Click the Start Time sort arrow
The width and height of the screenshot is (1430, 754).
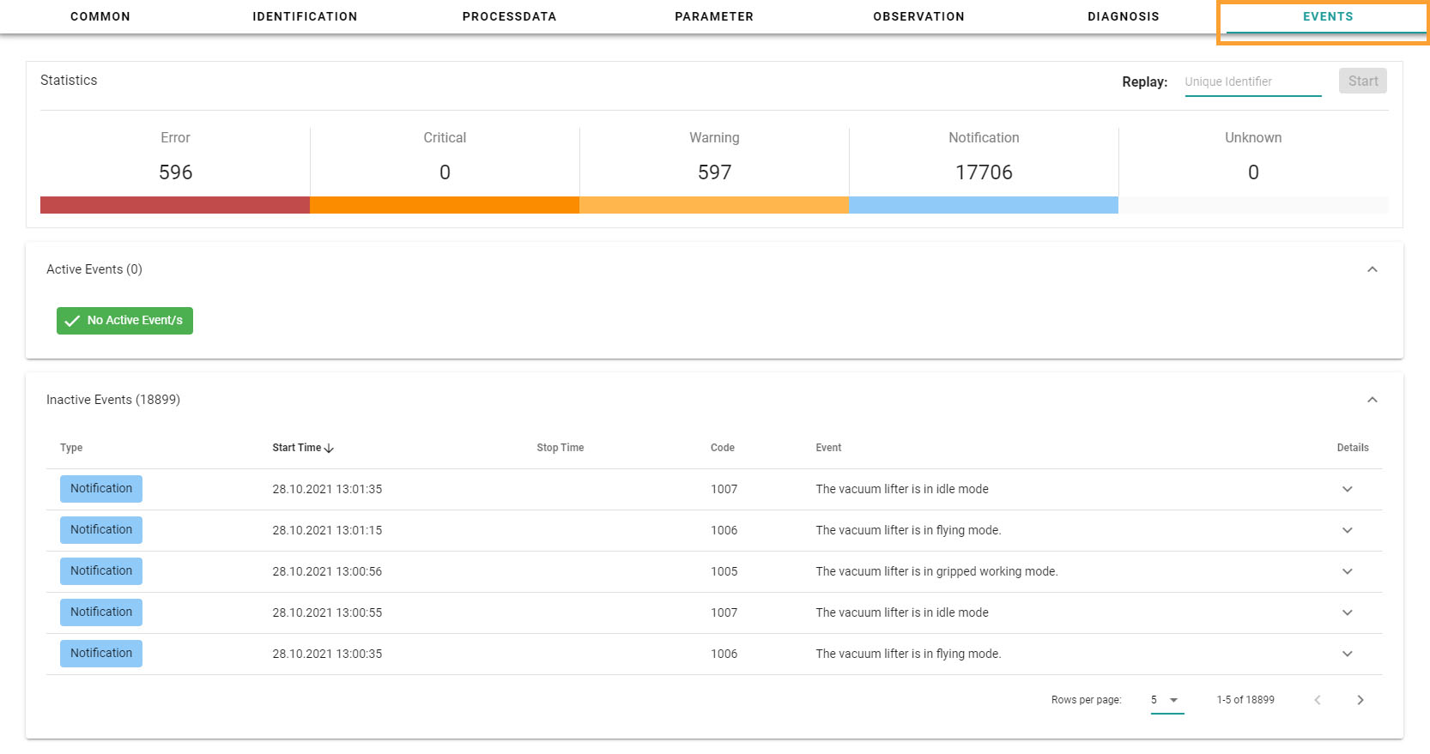click(x=330, y=448)
